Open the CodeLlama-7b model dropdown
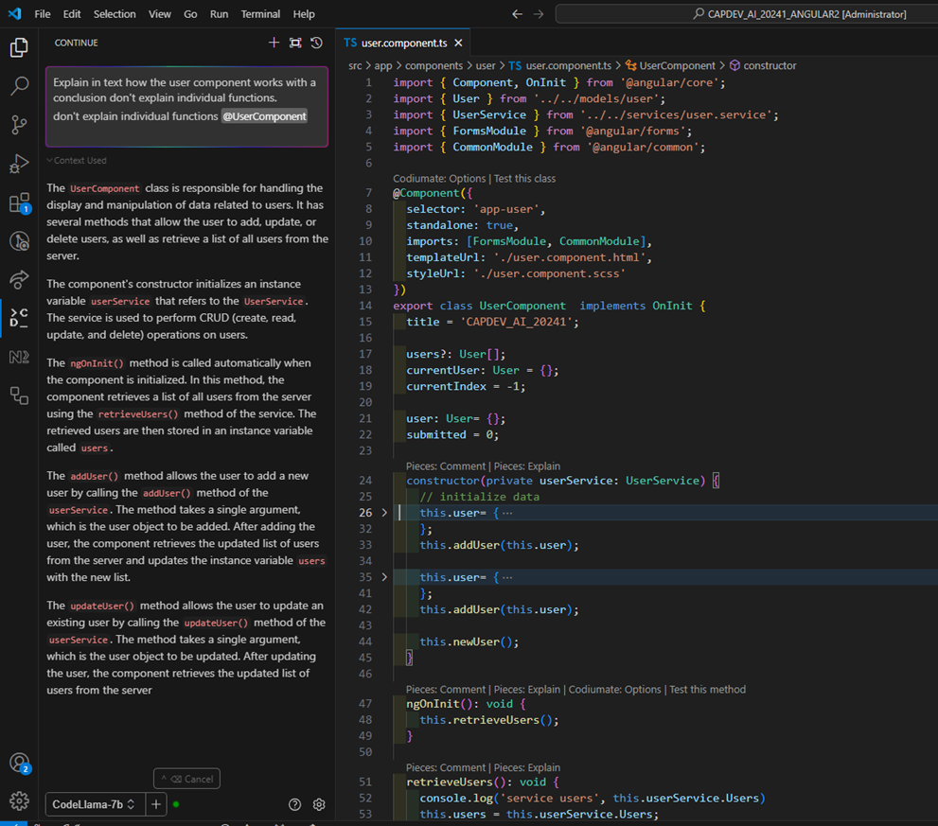Screen dimensions: 938x826 coord(93,804)
